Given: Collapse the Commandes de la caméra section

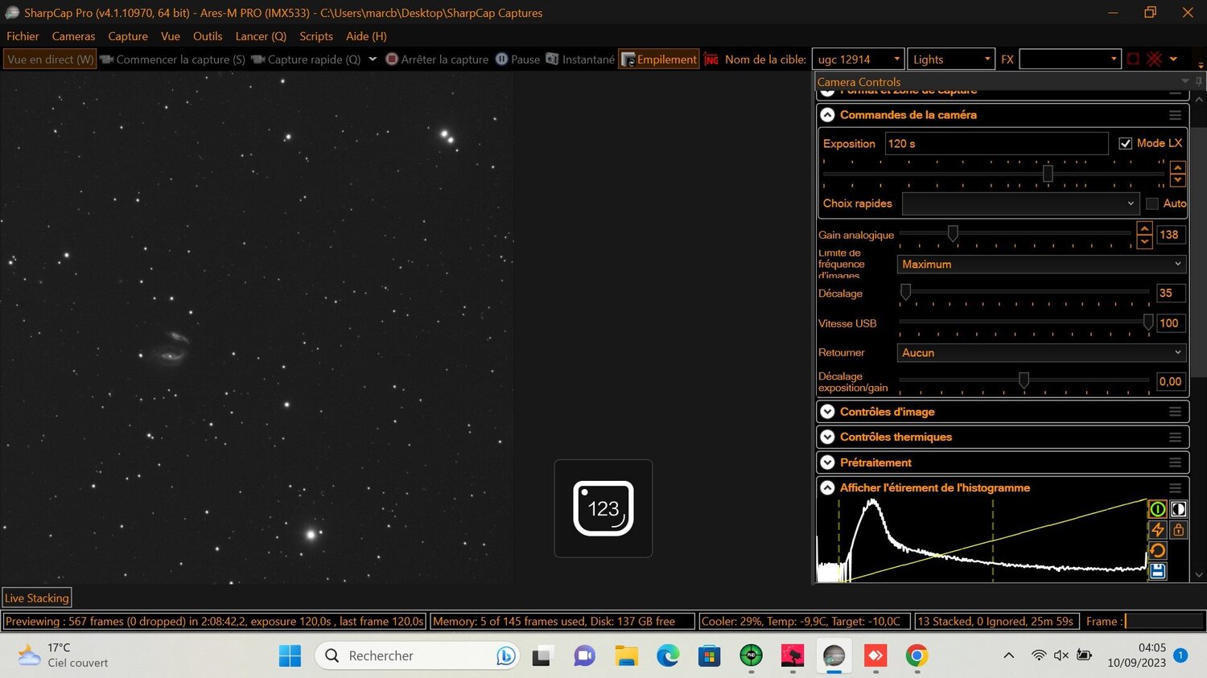Looking at the screenshot, I should pyautogui.click(x=827, y=115).
